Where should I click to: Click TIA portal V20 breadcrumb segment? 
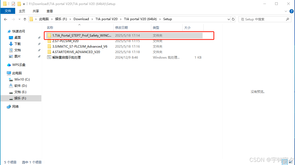coord(107,19)
